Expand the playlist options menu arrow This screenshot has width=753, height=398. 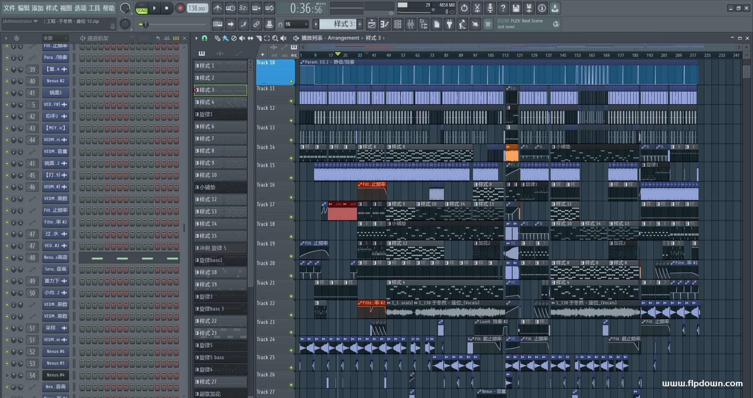196,38
